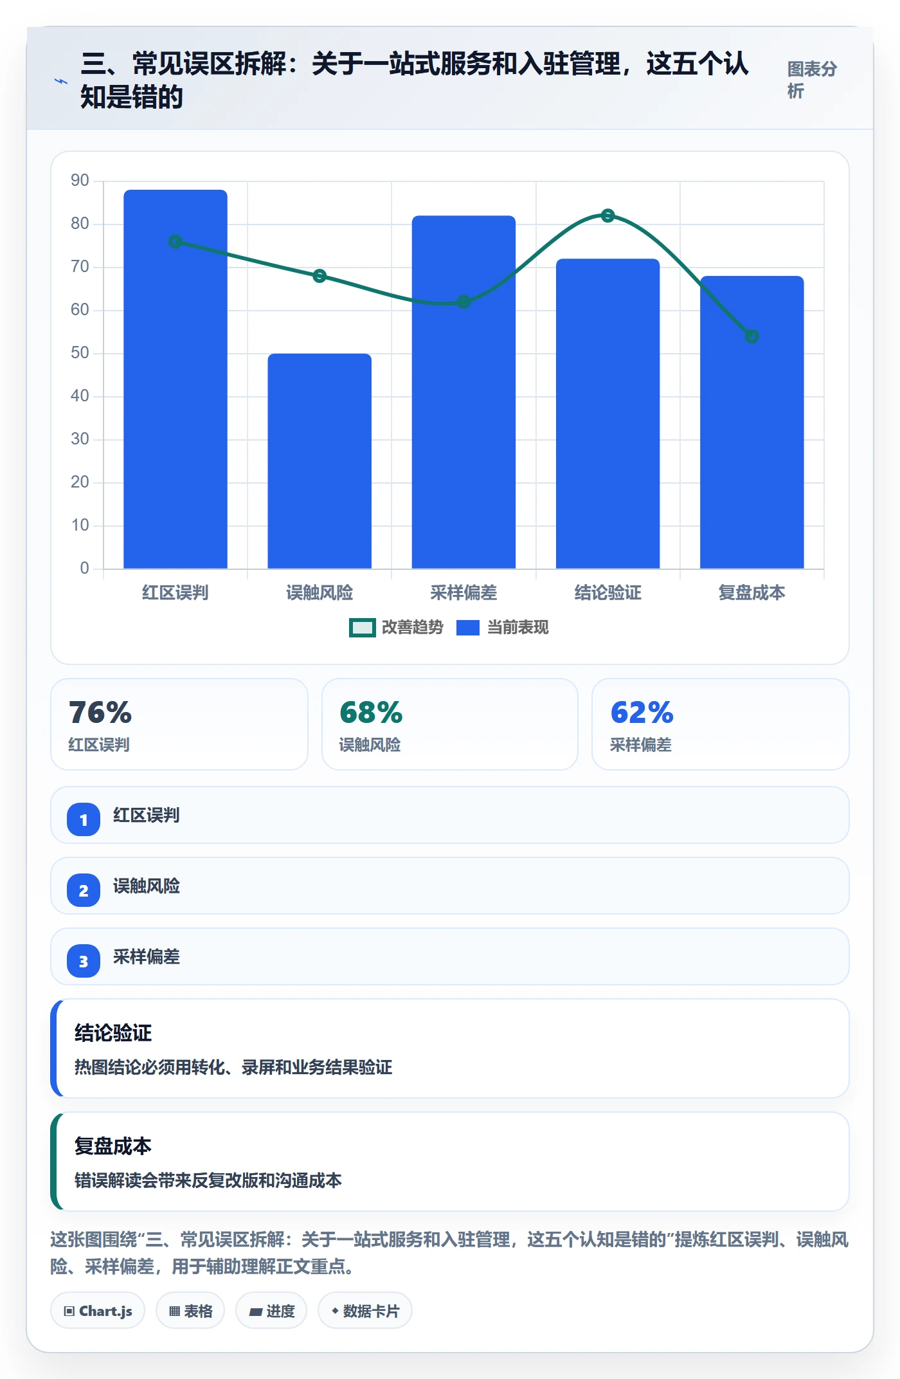This screenshot has height=1379, width=900.
Task: Click the 复盘成本 x-axis label
Action: point(751,592)
